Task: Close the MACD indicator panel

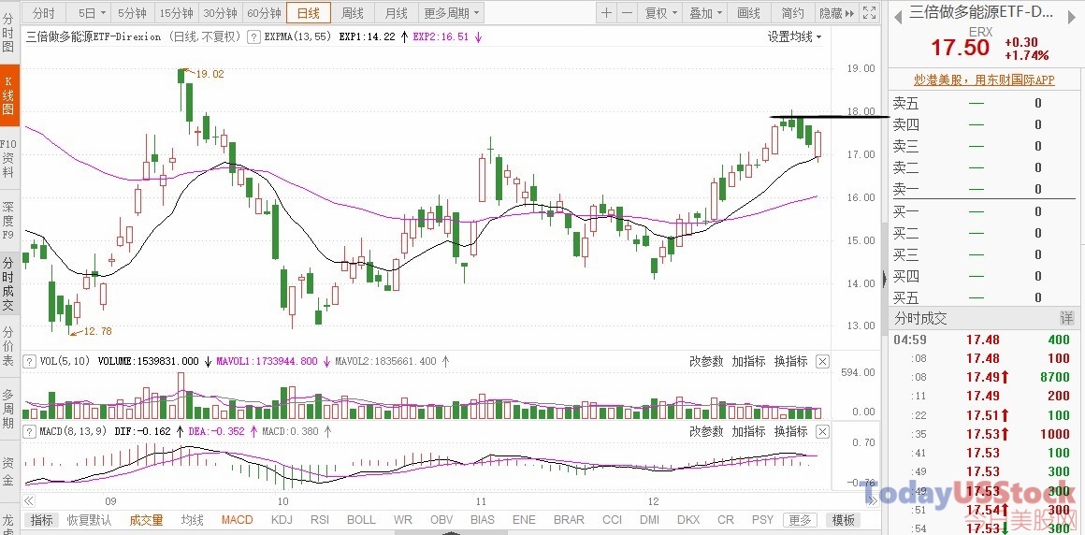Action: tap(822, 432)
